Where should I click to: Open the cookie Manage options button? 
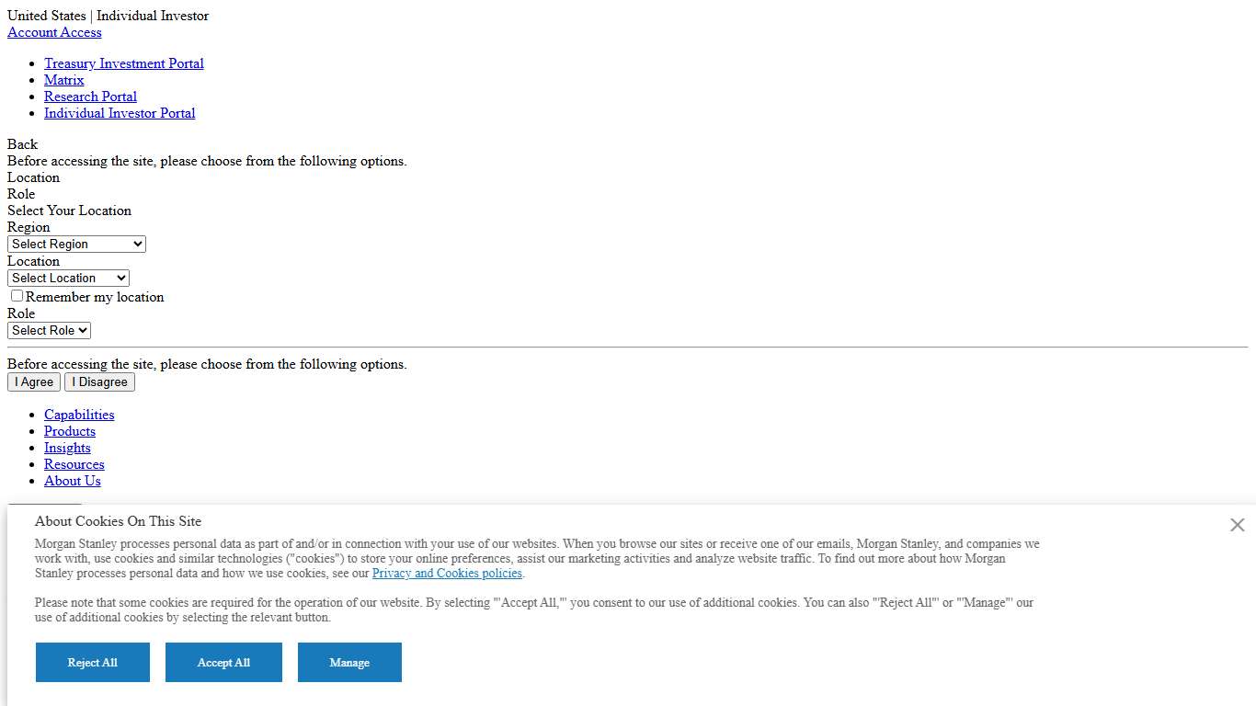pyautogui.click(x=349, y=663)
